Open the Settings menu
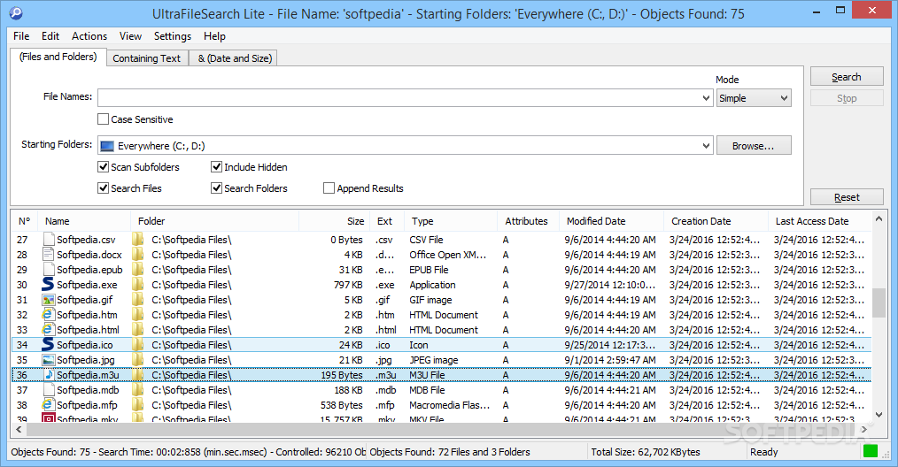Screen dimensions: 898x467 coord(173,36)
